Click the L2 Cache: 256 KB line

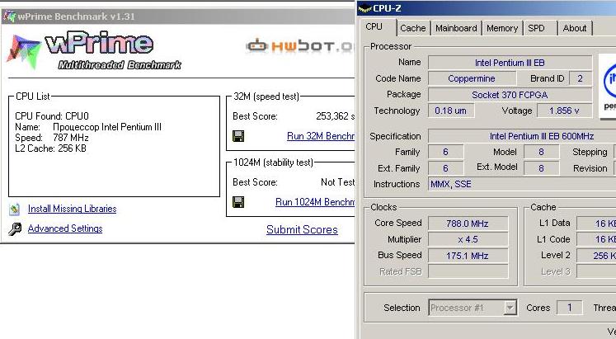point(50,148)
